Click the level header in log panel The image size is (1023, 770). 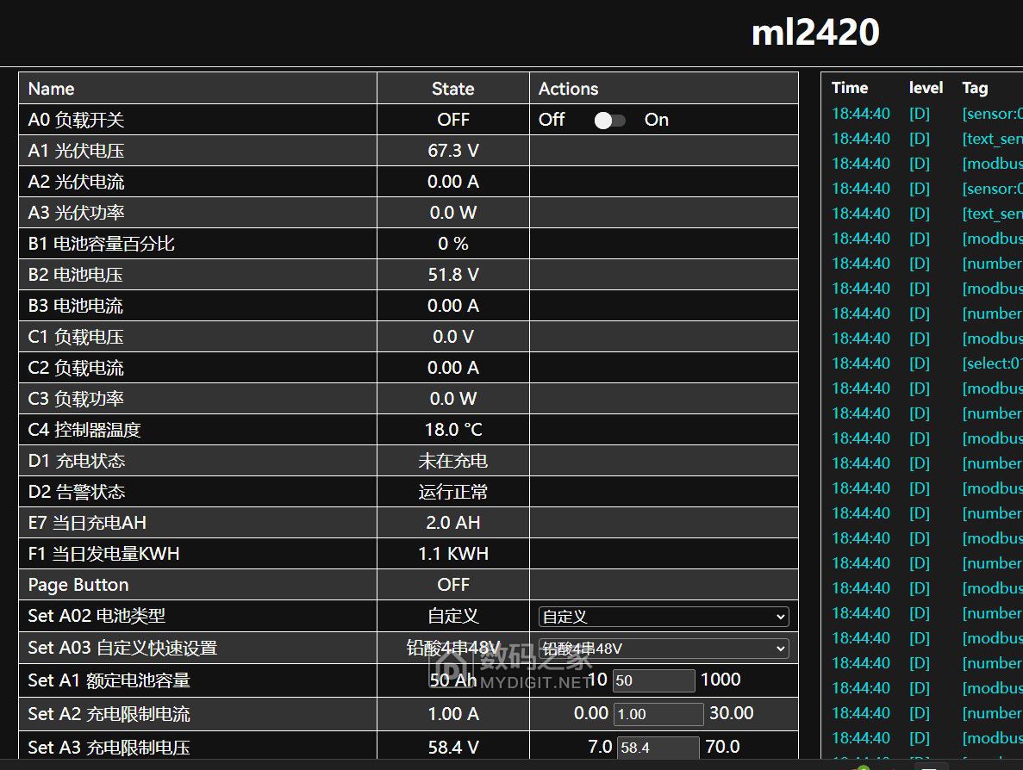click(x=926, y=88)
